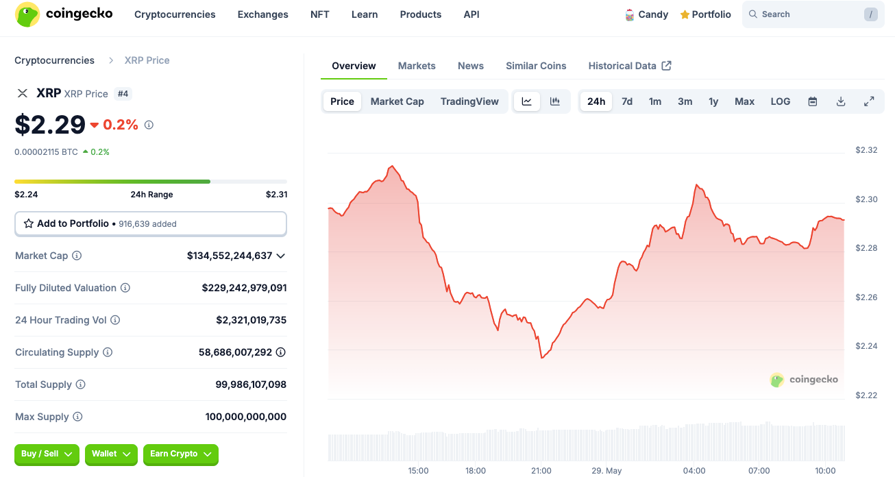Open the Candy rewards link
The width and height of the screenshot is (895, 477).
[x=646, y=14]
